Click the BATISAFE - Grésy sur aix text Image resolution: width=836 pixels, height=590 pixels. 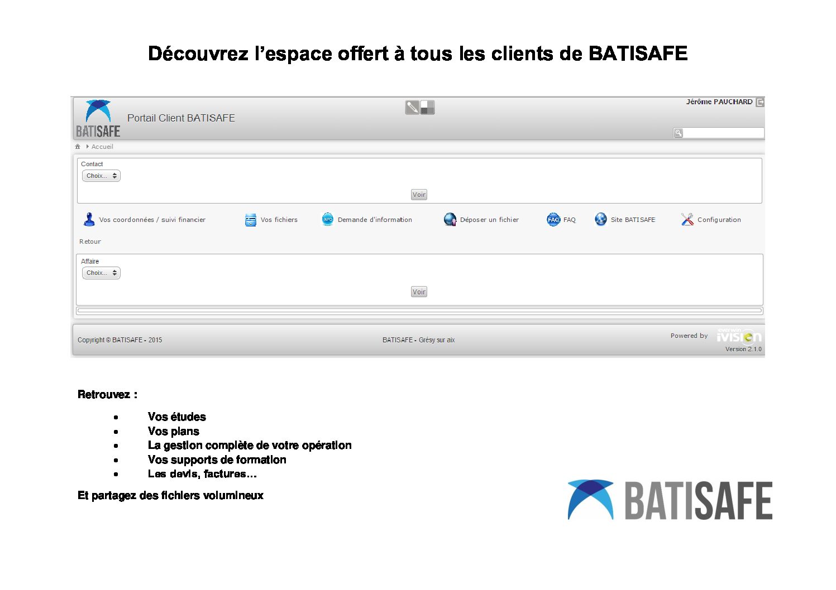pos(418,340)
